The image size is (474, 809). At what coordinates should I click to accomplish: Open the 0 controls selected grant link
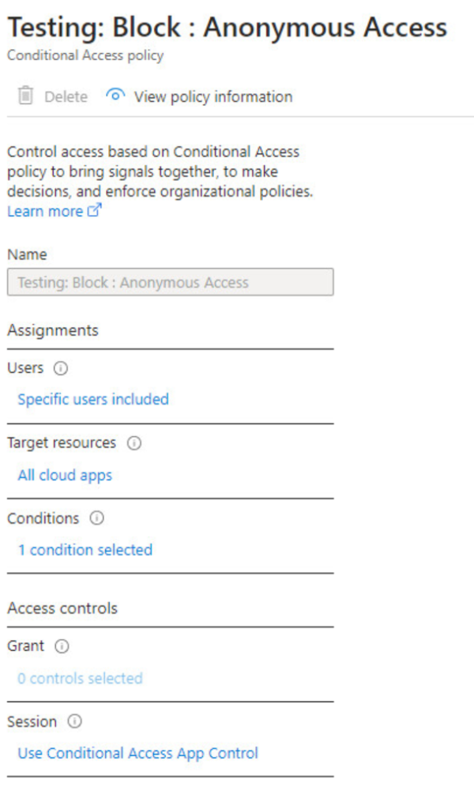[x=80, y=678]
